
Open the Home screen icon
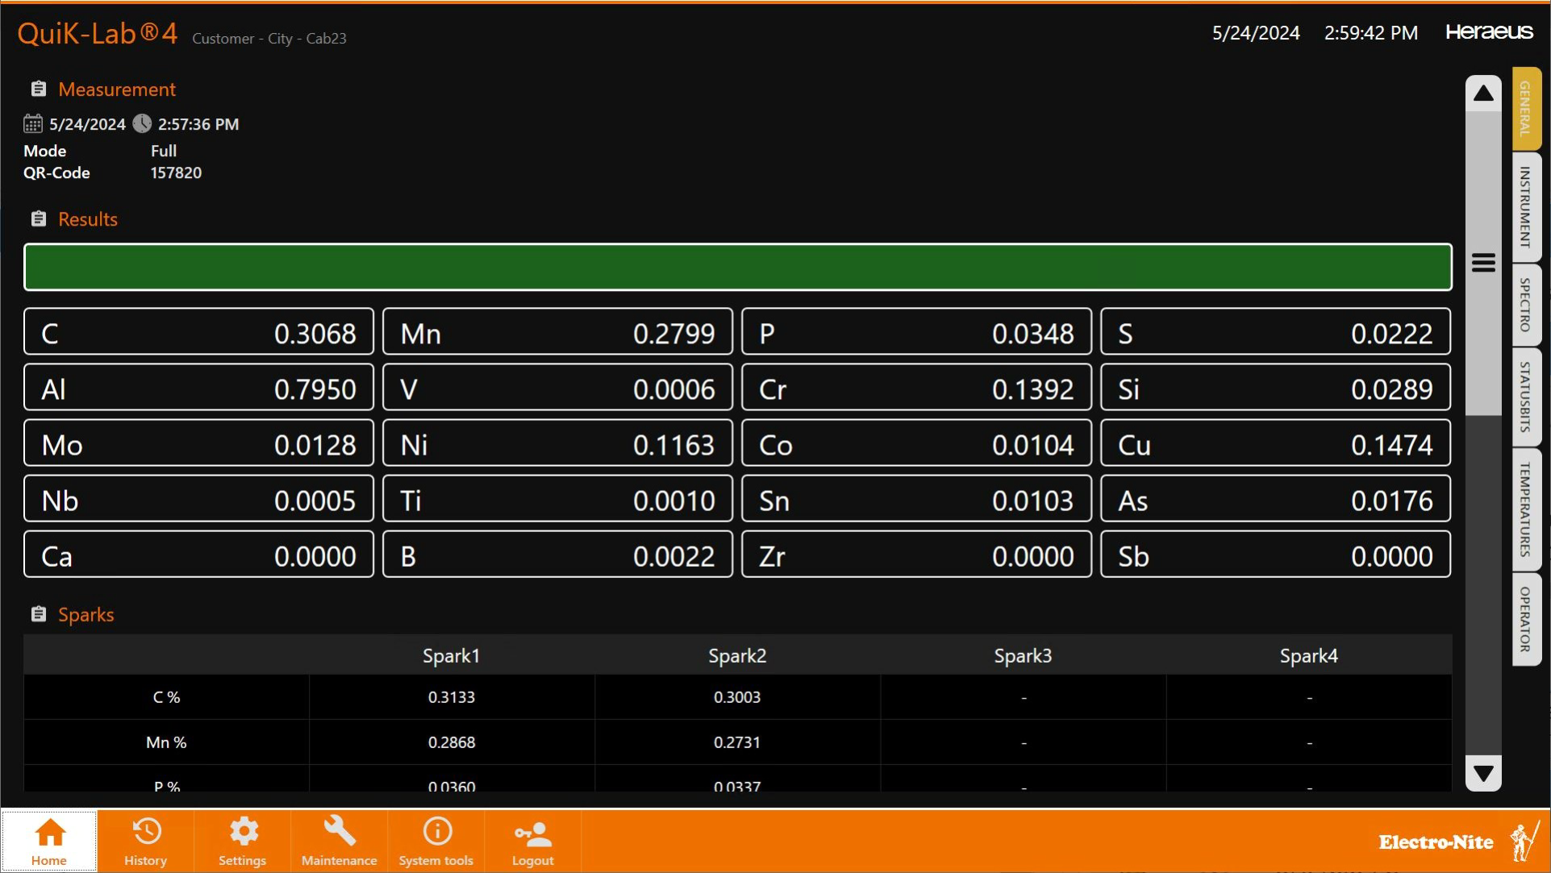click(49, 833)
